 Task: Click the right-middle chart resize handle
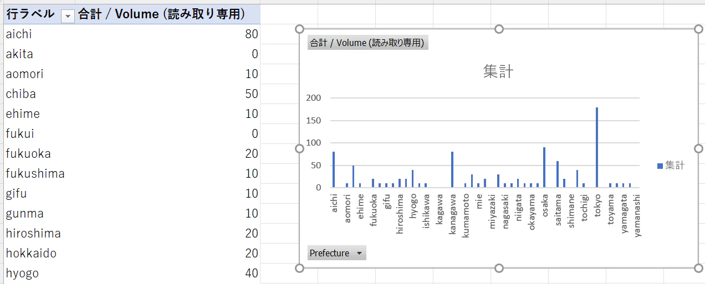[698, 148]
